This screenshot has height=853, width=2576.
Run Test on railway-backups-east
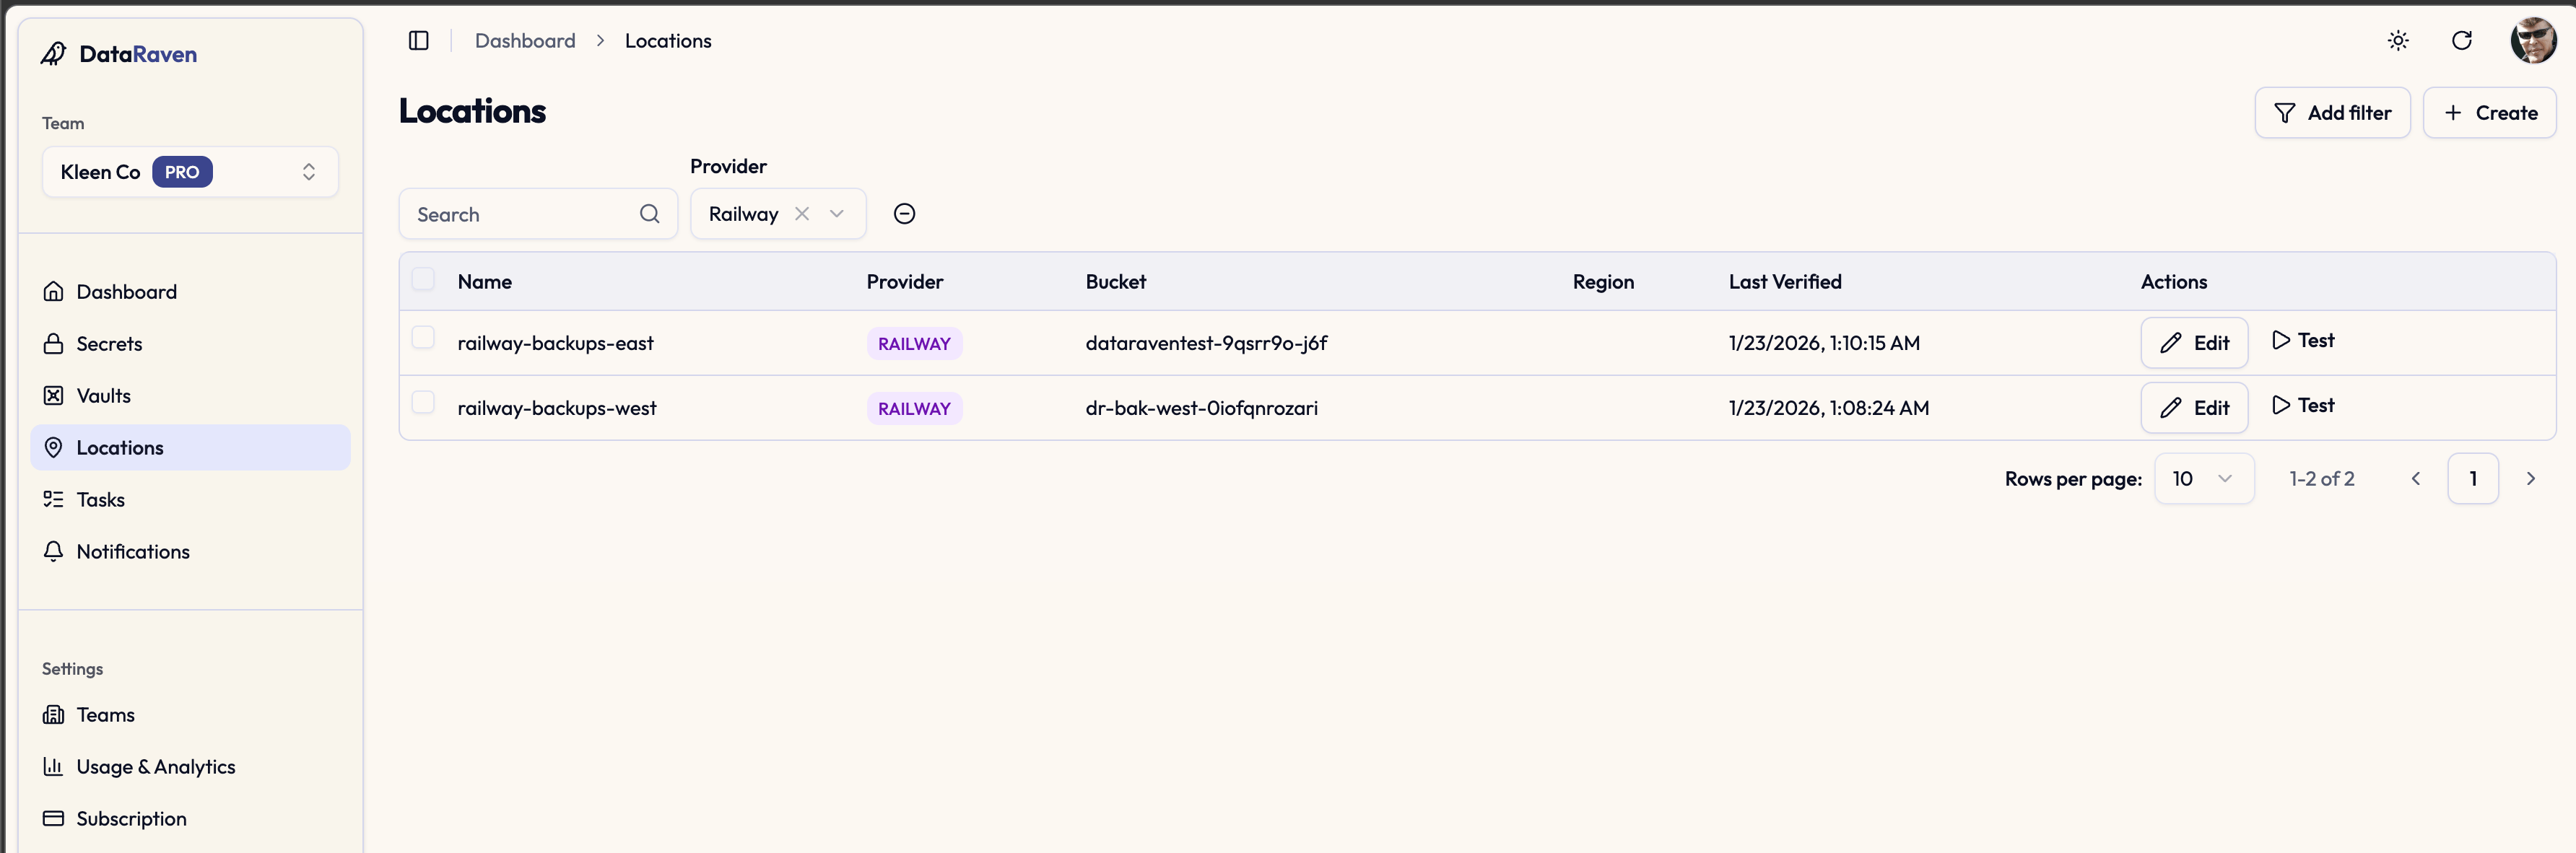tap(2302, 340)
